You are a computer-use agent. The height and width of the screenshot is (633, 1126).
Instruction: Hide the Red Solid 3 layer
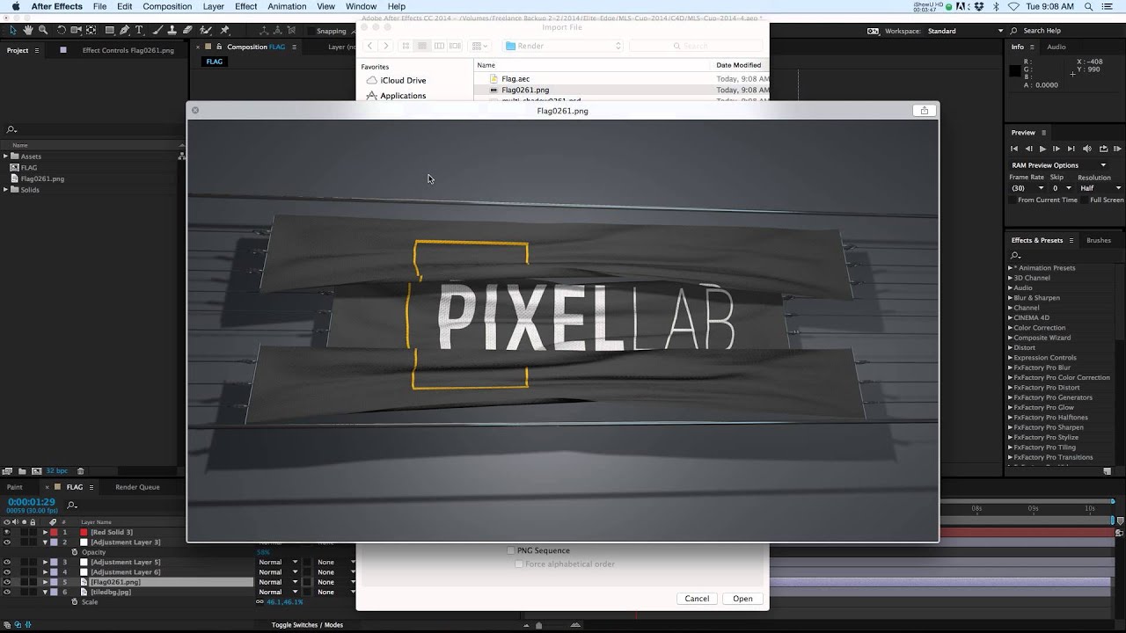7,532
